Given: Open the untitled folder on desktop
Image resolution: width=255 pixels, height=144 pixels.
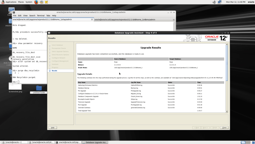Looking at the screenshot, I should point(39,88).
